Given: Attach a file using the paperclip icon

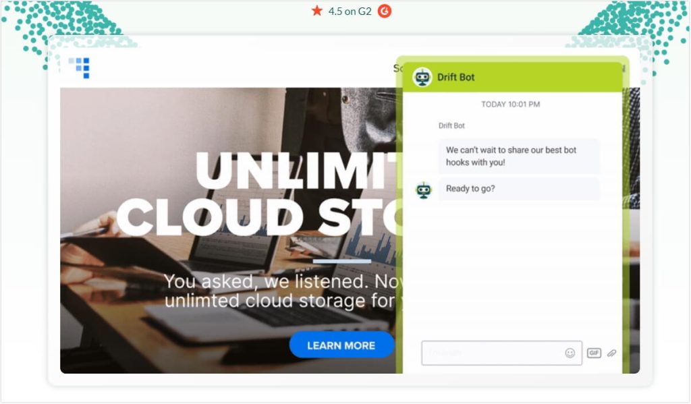Looking at the screenshot, I should click(x=611, y=353).
